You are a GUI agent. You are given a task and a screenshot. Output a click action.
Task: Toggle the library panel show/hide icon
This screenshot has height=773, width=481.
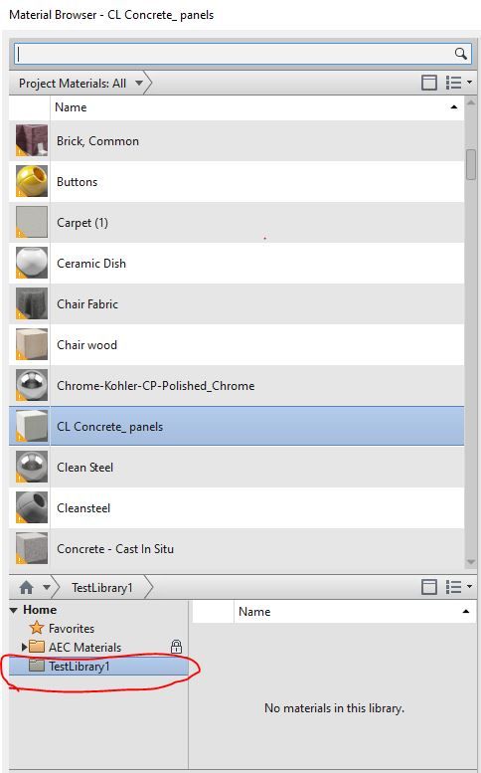(x=428, y=587)
